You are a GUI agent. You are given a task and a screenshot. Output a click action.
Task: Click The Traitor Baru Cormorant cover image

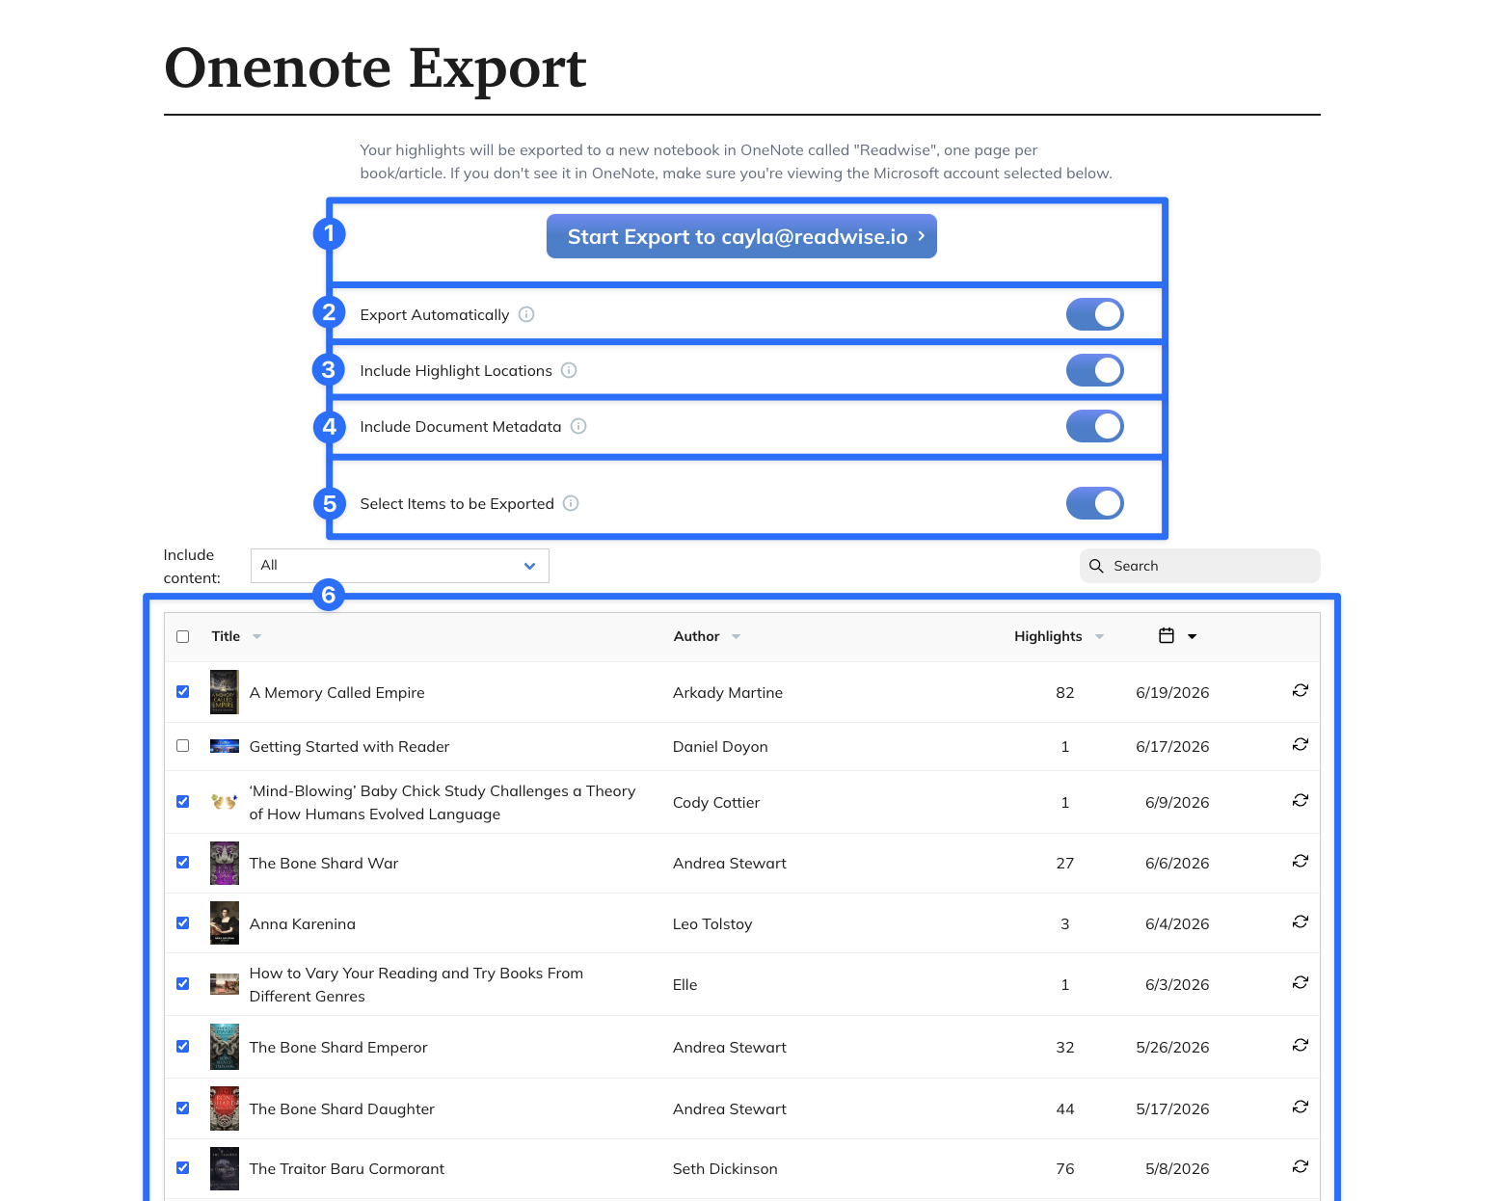[225, 1168]
